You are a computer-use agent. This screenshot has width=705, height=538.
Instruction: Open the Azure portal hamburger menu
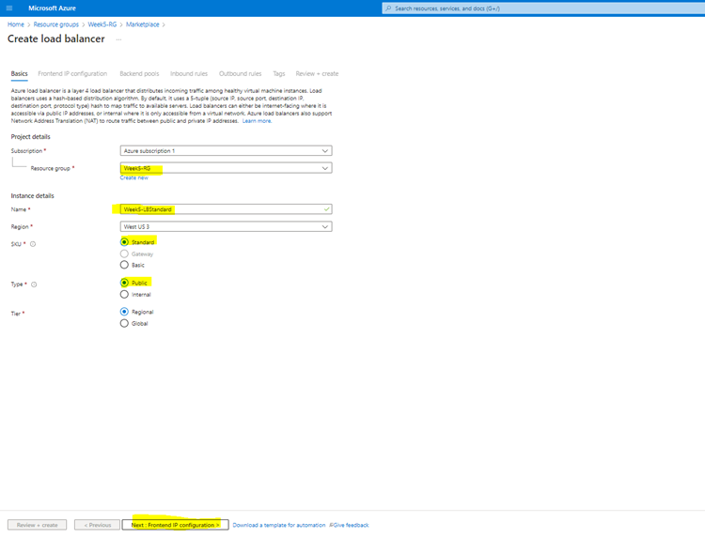tap(9, 8)
